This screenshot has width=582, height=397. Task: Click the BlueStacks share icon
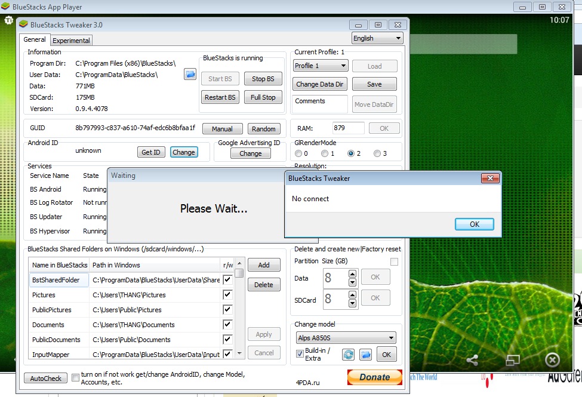click(x=472, y=360)
